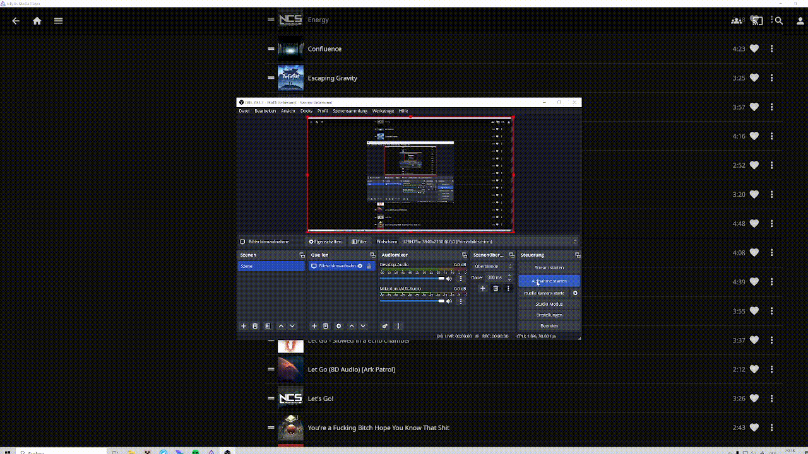The width and height of the screenshot is (808, 454).
Task: Open virtual camera settings gear icon
Action: pos(575,293)
